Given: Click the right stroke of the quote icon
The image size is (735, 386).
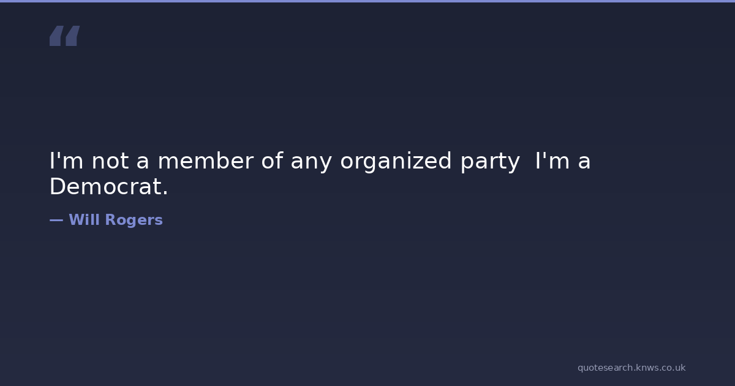Looking at the screenshot, I should pos(72,36).
